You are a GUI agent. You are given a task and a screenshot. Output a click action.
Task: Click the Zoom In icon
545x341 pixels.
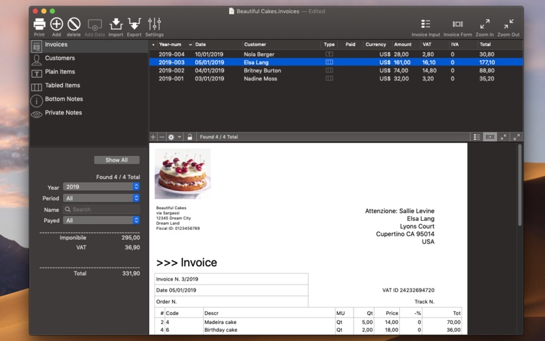[x=485, y=25]
